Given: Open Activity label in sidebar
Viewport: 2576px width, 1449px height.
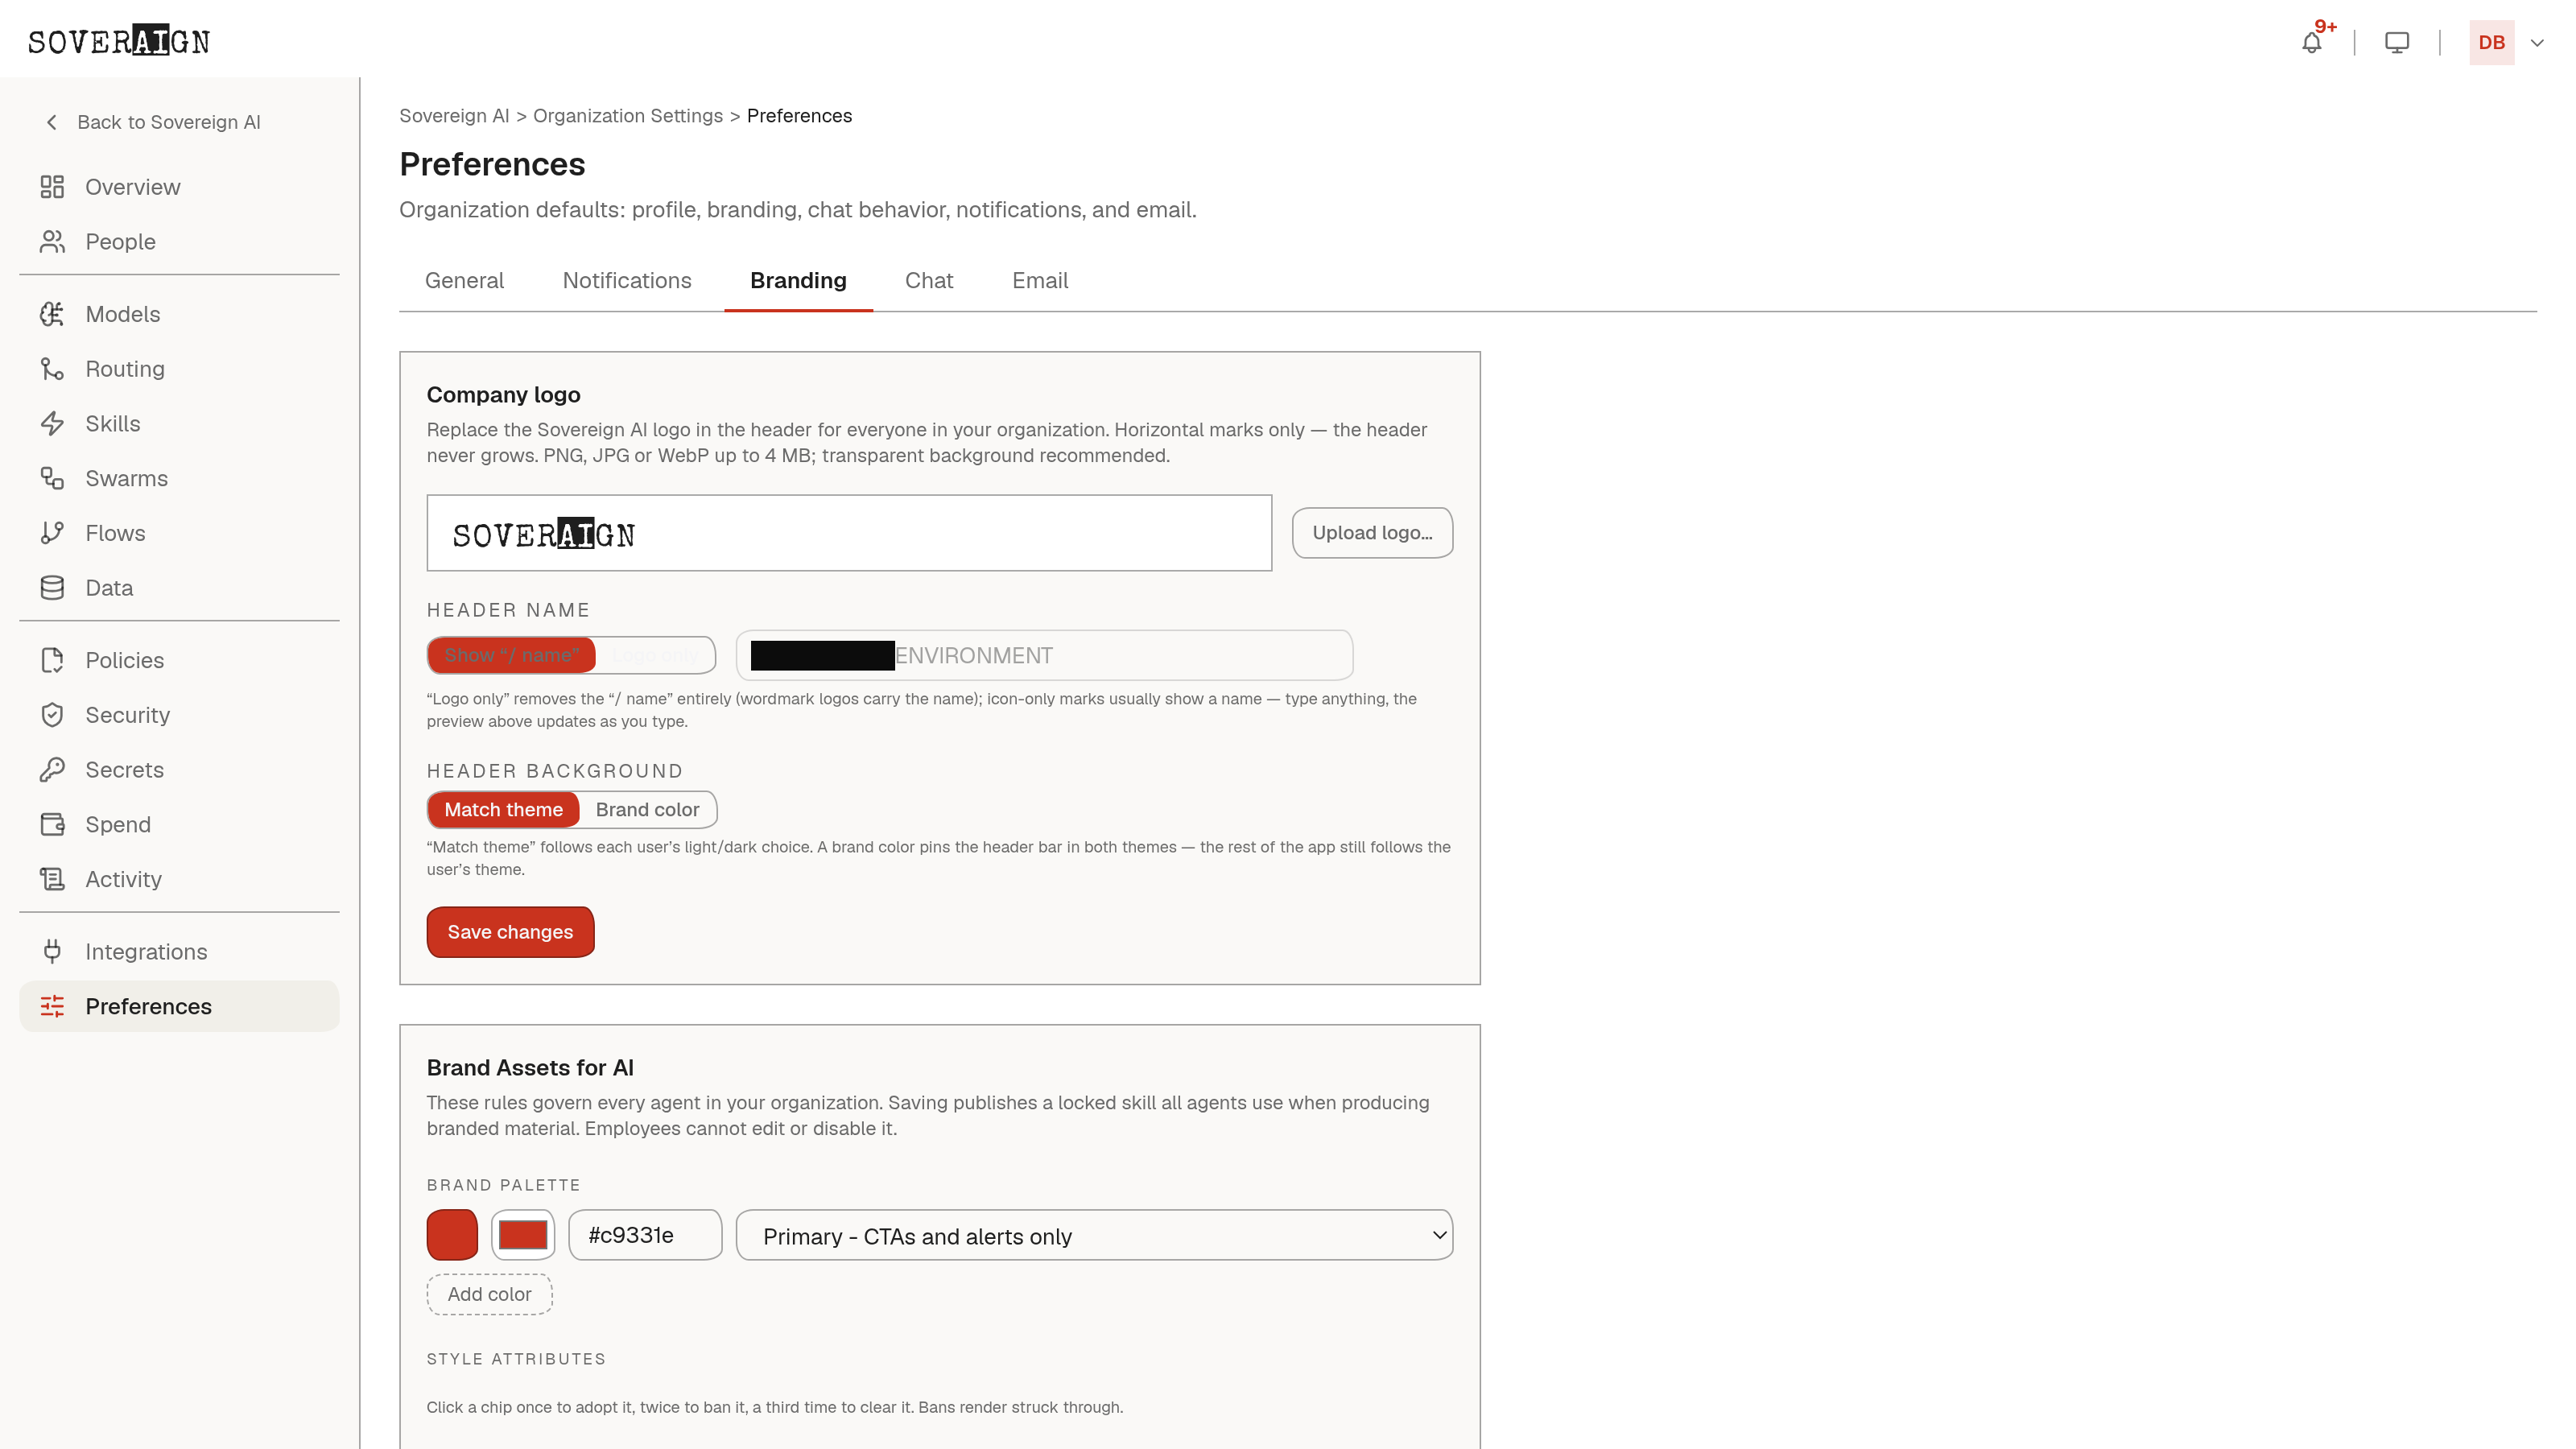Looking at the screenshot, I should tap(124, 879).
